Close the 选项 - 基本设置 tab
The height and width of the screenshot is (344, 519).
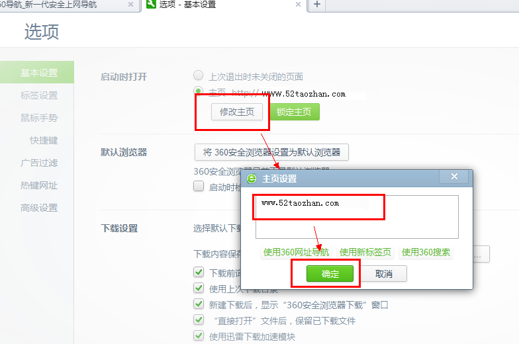[298, 4]
